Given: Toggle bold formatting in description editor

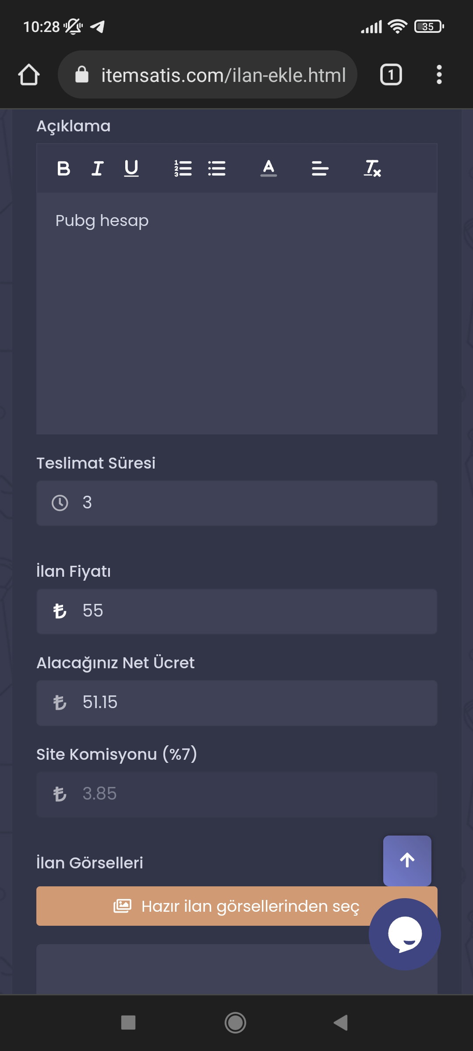Looking at the screenshot, I should click(x=64, y=168).
